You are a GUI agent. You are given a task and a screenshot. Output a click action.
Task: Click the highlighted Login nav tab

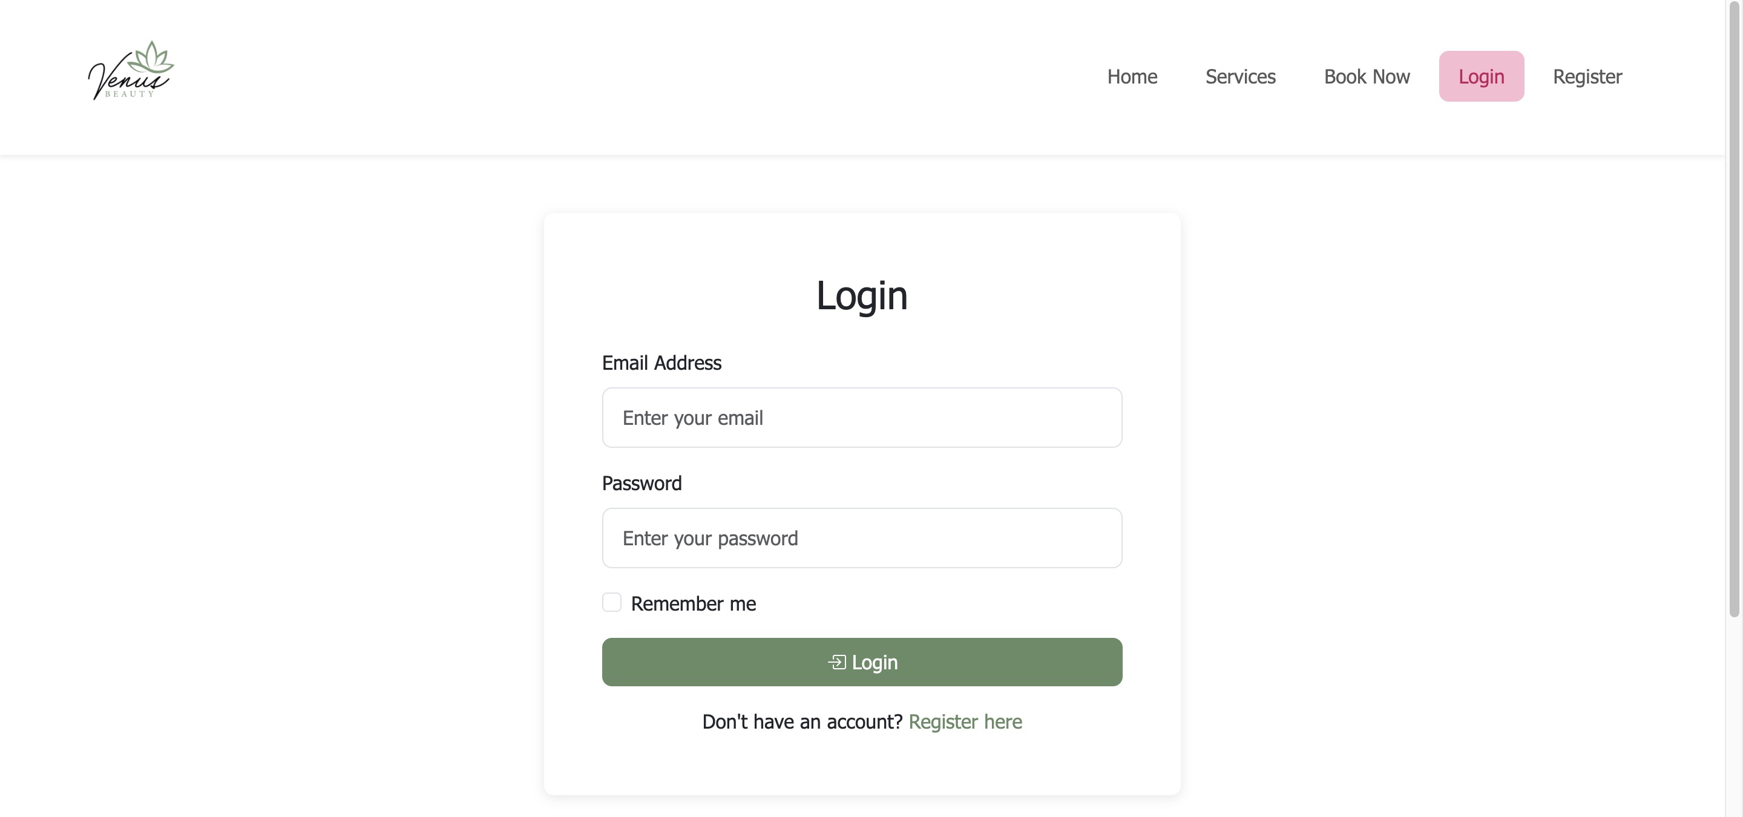[1481, 76]
